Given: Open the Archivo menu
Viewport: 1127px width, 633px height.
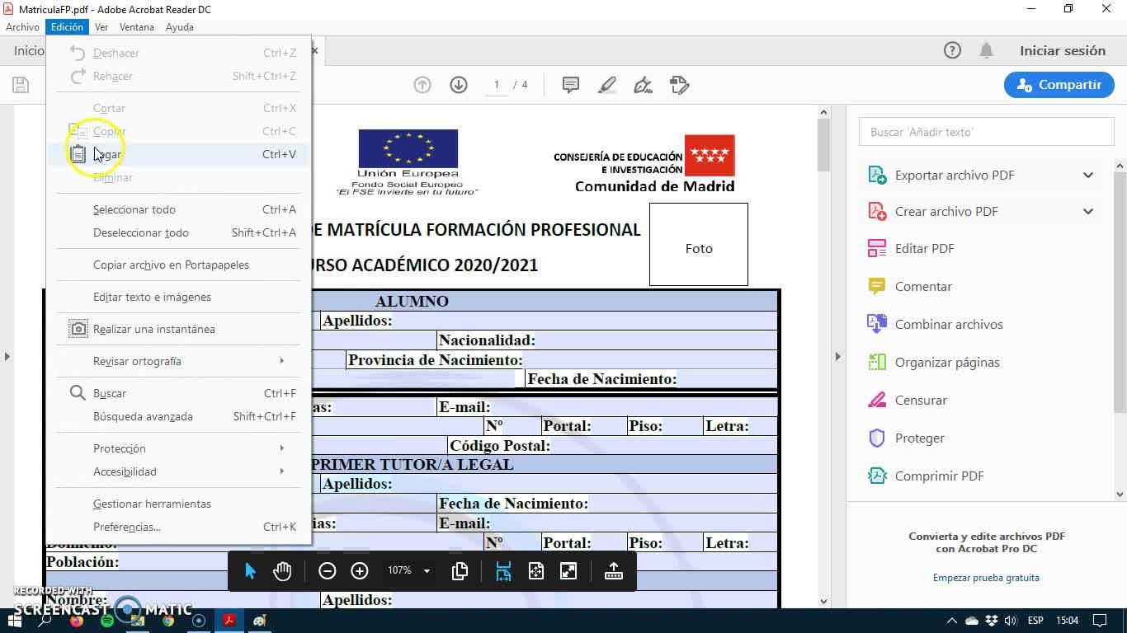Looking at the screenshot, I should (x=22, y=26).
